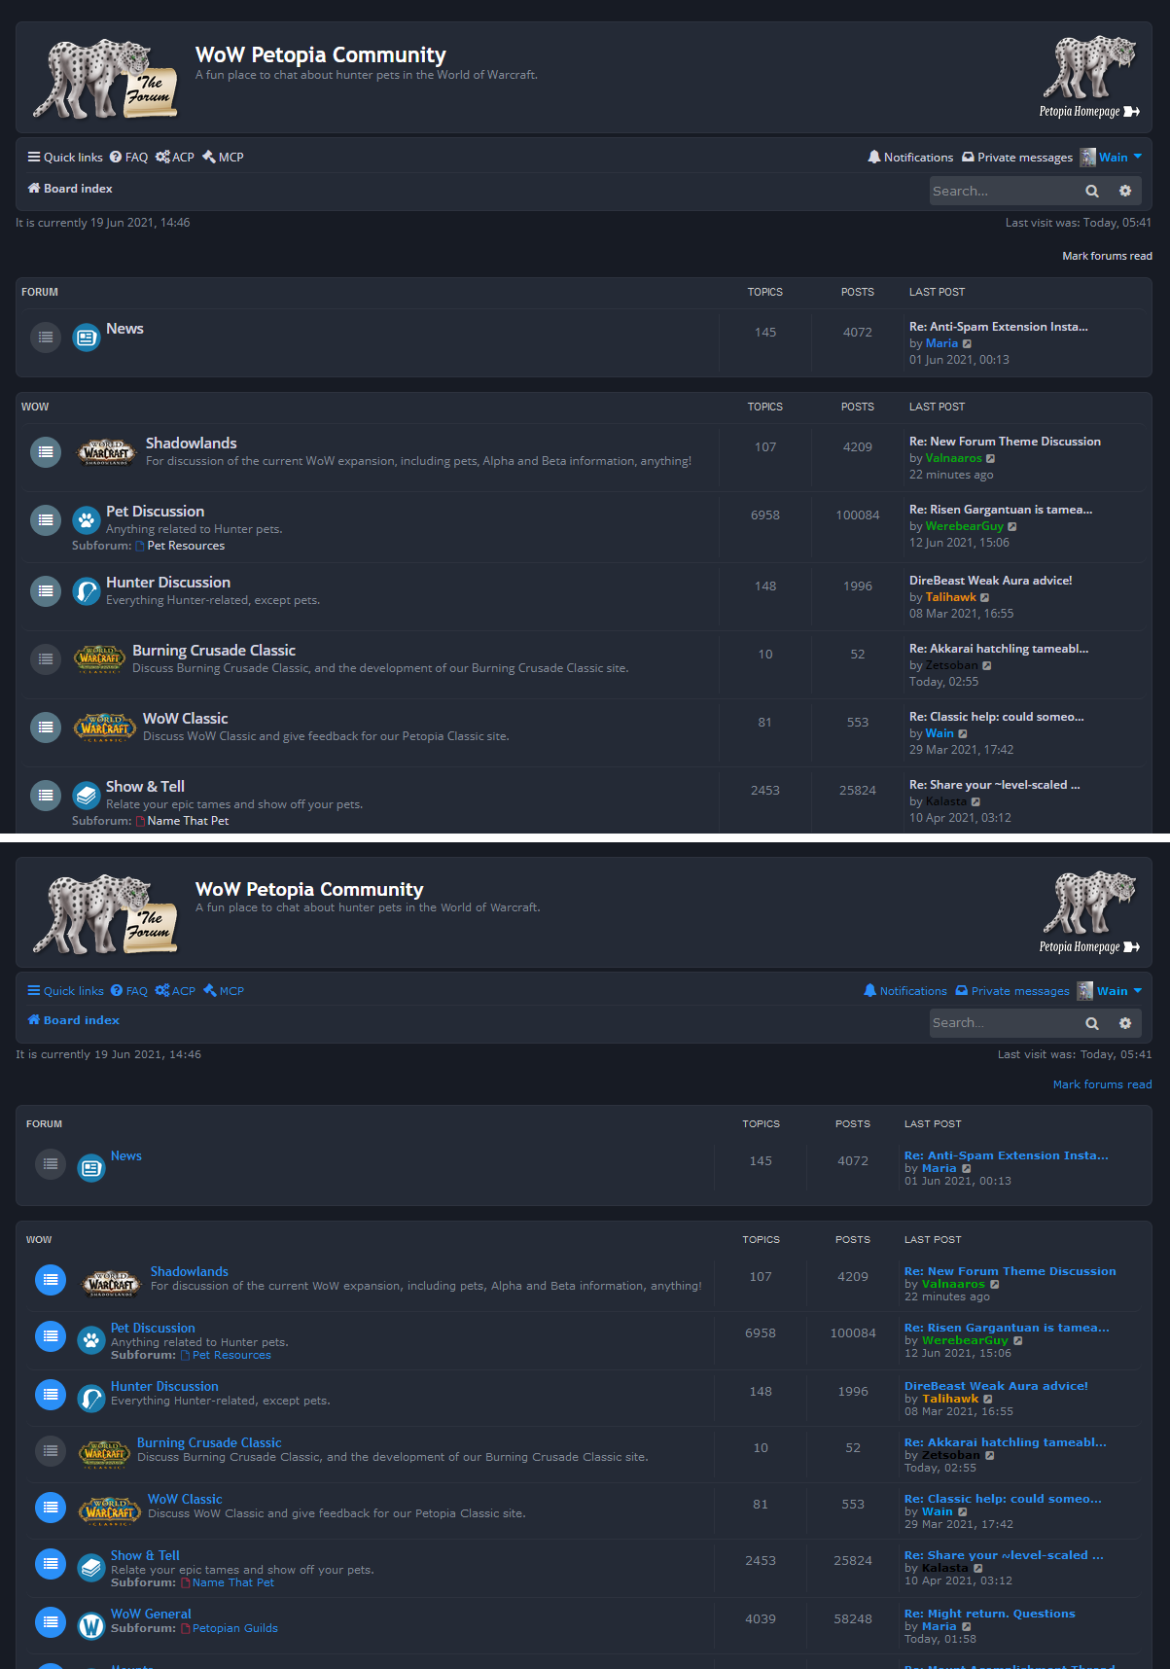Image resolution: width=1170 pixels, height=1669 pixels.
Task: Open Hunter Discussion title in lower page
Action: (x=164, y=1387)
